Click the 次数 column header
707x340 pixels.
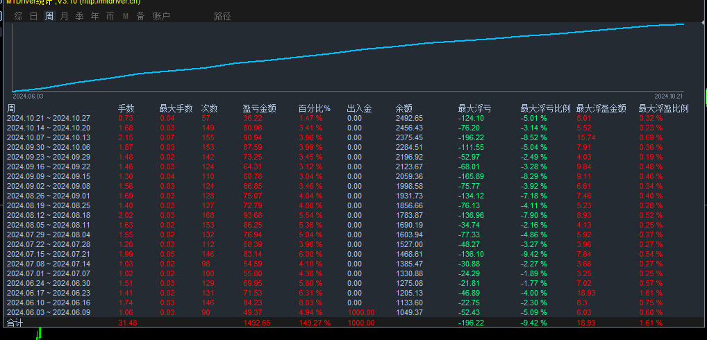209,108
